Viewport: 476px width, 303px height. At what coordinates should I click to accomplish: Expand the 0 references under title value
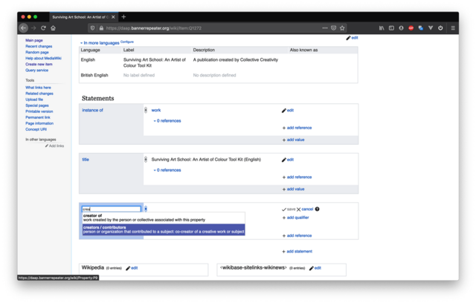click(167, 170)
